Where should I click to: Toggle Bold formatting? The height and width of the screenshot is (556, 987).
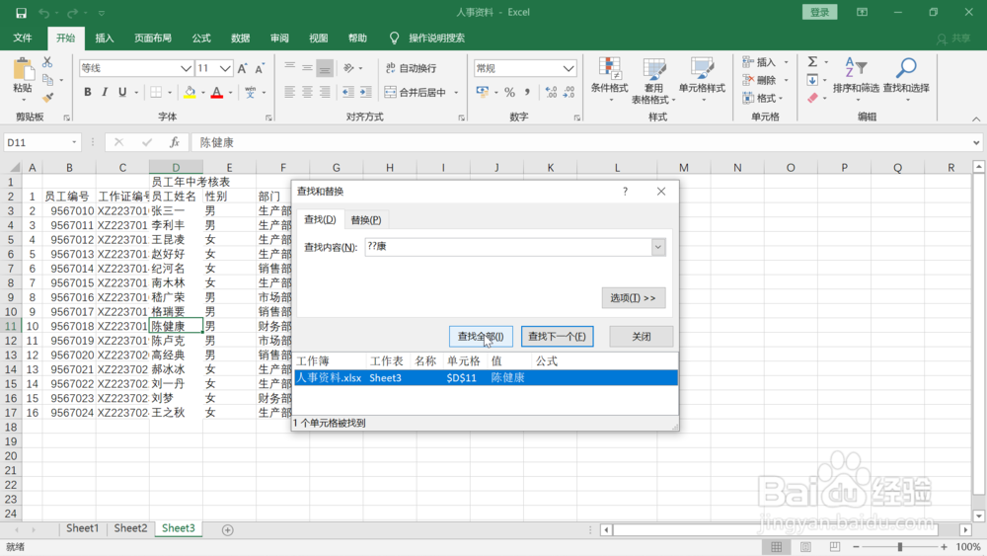click(88, 92)
